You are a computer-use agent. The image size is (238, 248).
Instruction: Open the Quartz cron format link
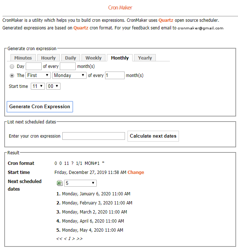[x=81, y=28]
